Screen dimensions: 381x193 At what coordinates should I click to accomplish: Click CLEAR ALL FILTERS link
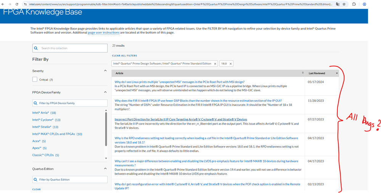(x=124, y=56)
